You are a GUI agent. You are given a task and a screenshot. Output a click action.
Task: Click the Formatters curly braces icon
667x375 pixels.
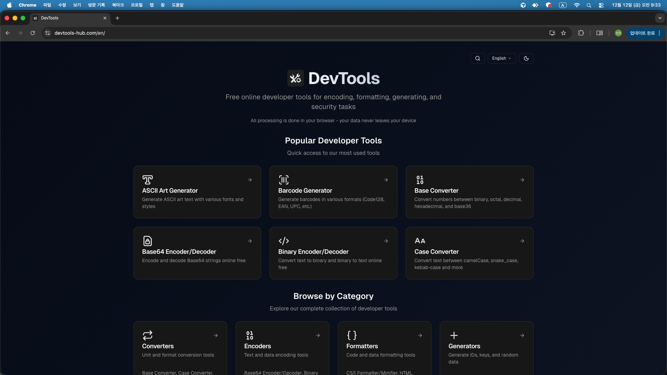click(x=352, y=335)
